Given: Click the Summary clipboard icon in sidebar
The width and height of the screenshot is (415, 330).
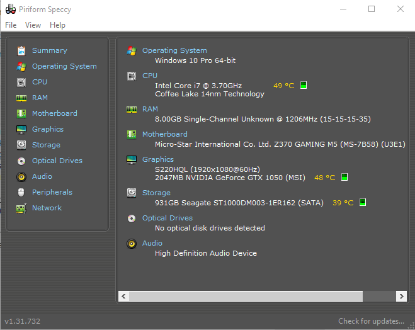Looking at the screenshot, I should 21,51.
